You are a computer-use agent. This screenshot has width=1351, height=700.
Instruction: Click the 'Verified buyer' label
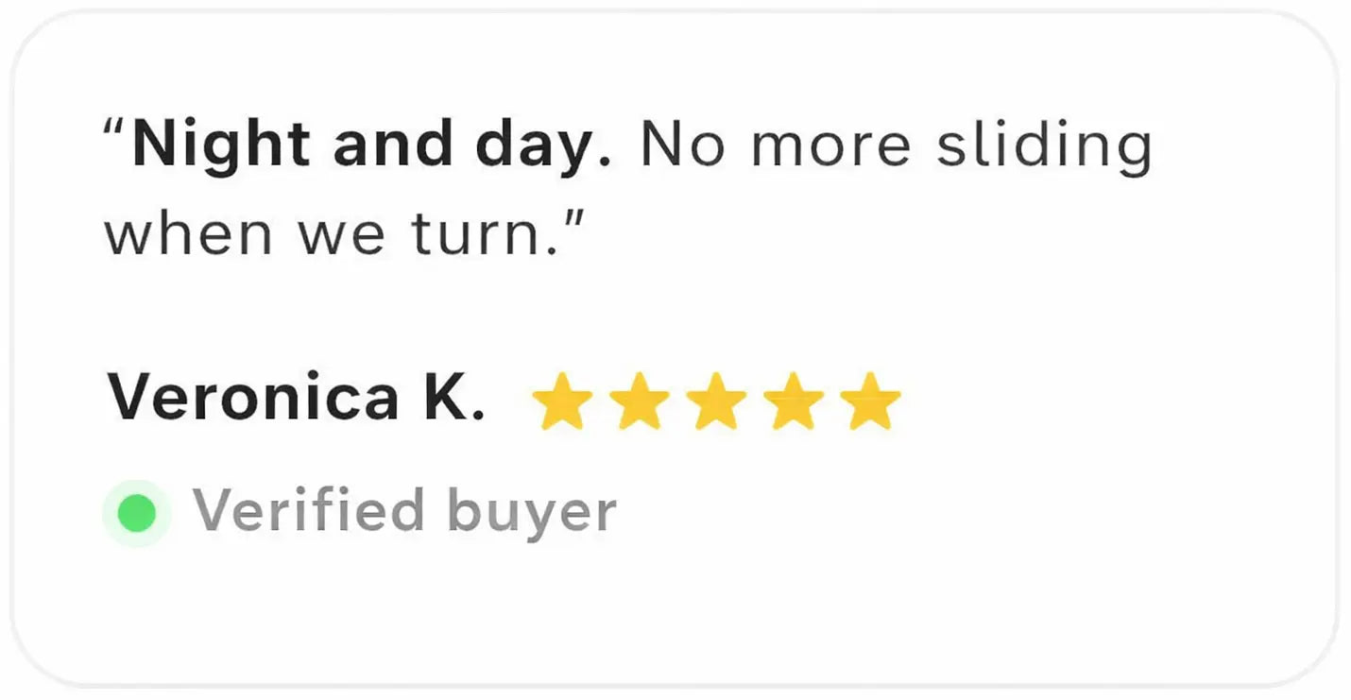click(x=404, y=511)
